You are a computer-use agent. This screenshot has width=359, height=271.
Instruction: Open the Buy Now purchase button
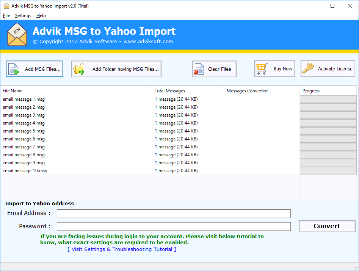[274, 69]
